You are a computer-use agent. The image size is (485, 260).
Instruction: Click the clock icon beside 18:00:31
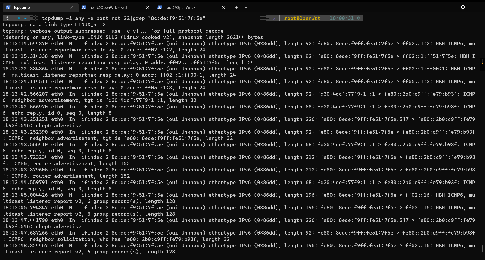(359, 18)
